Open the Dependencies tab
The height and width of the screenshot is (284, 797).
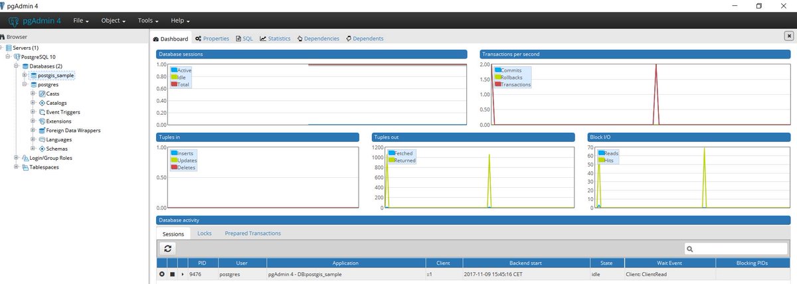(x=318, y=38)
